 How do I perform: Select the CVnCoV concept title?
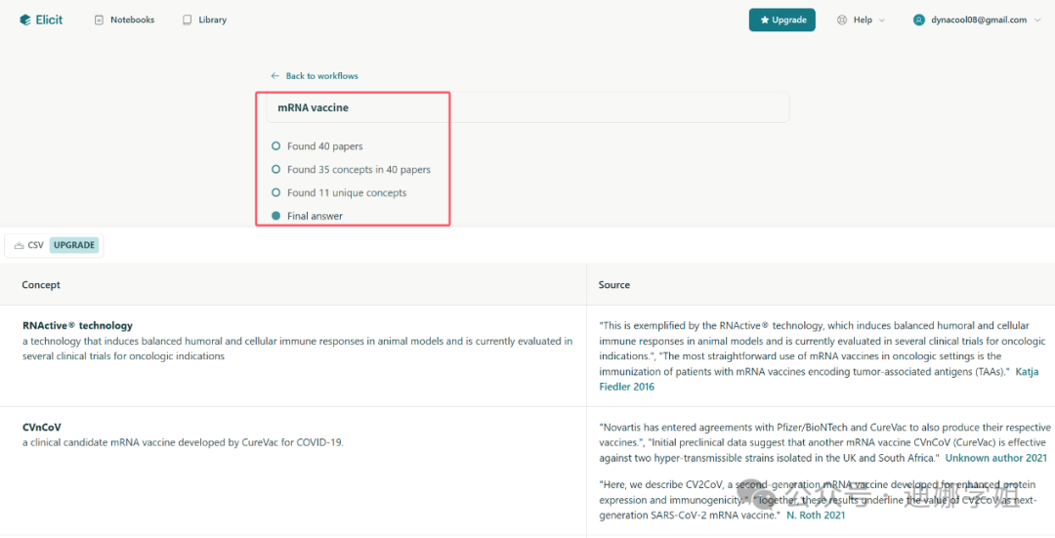coord(42,427)
